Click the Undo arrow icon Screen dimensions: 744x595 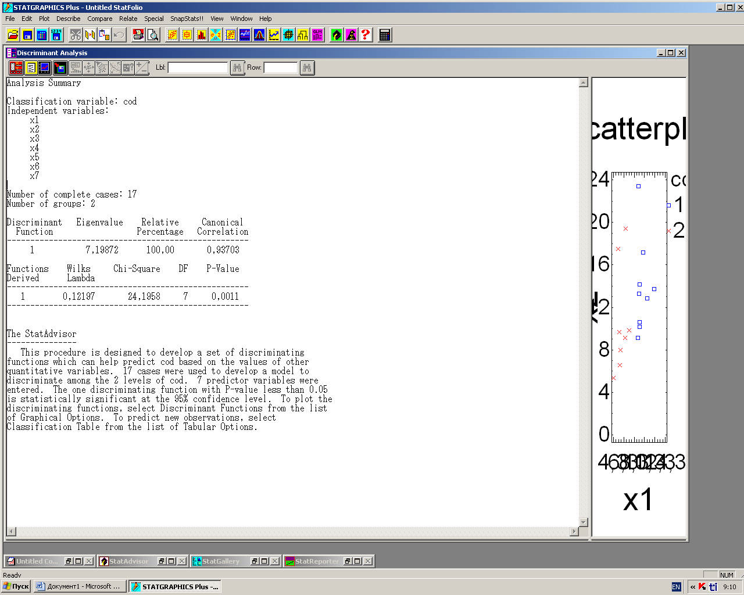pyautogui.click(x=119, y=35)
